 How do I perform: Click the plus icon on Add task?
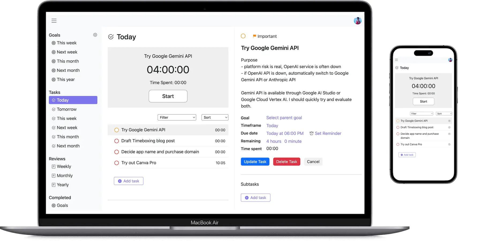120,181
